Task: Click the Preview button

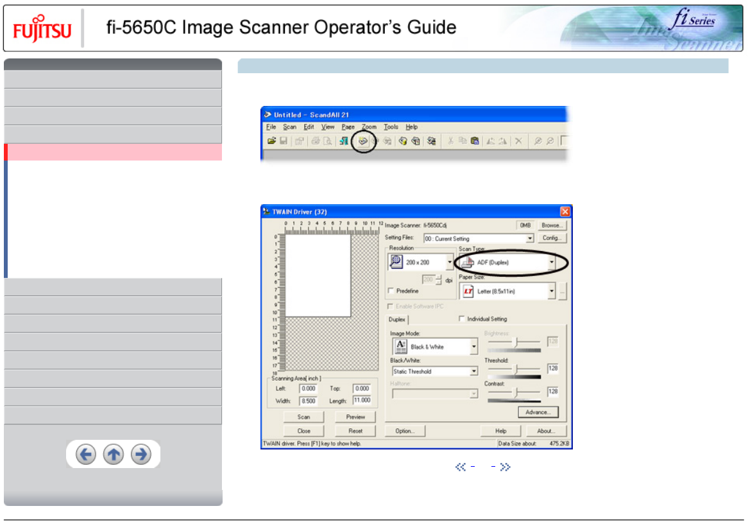Action: click(355, 417)
